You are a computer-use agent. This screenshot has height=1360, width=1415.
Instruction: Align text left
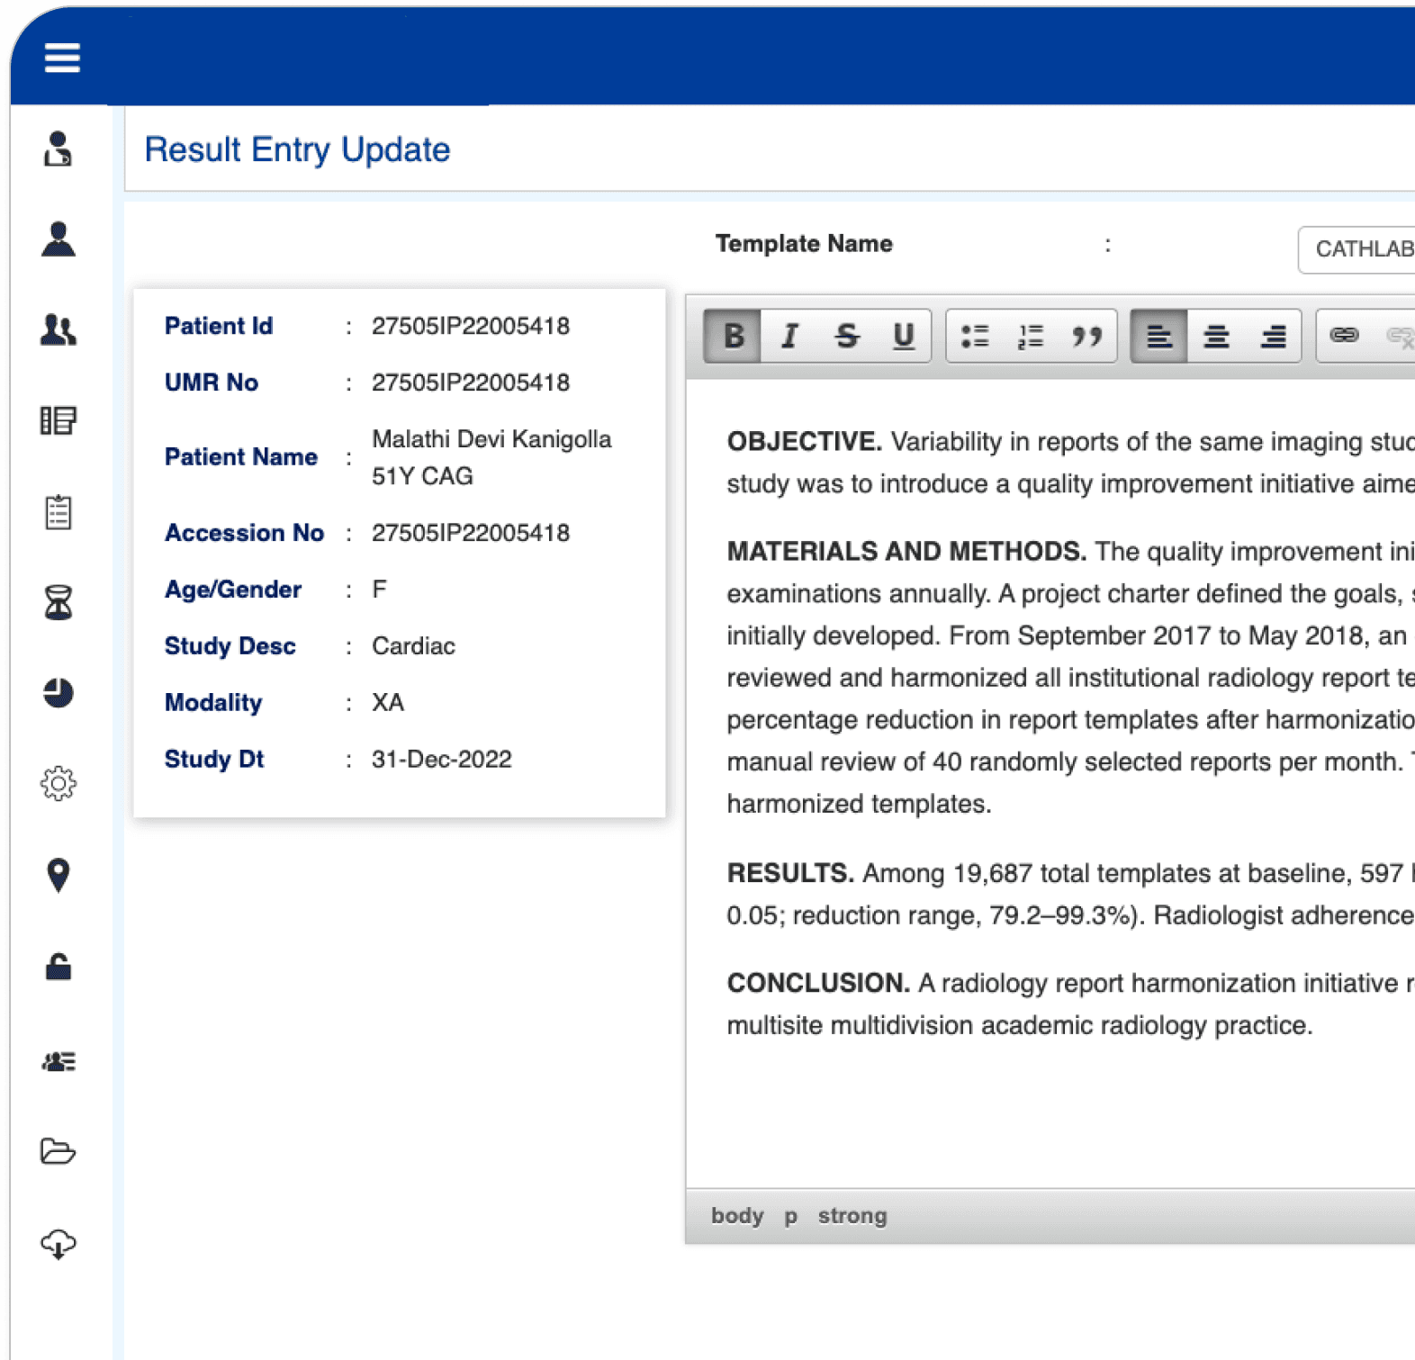pos(1159,336)
